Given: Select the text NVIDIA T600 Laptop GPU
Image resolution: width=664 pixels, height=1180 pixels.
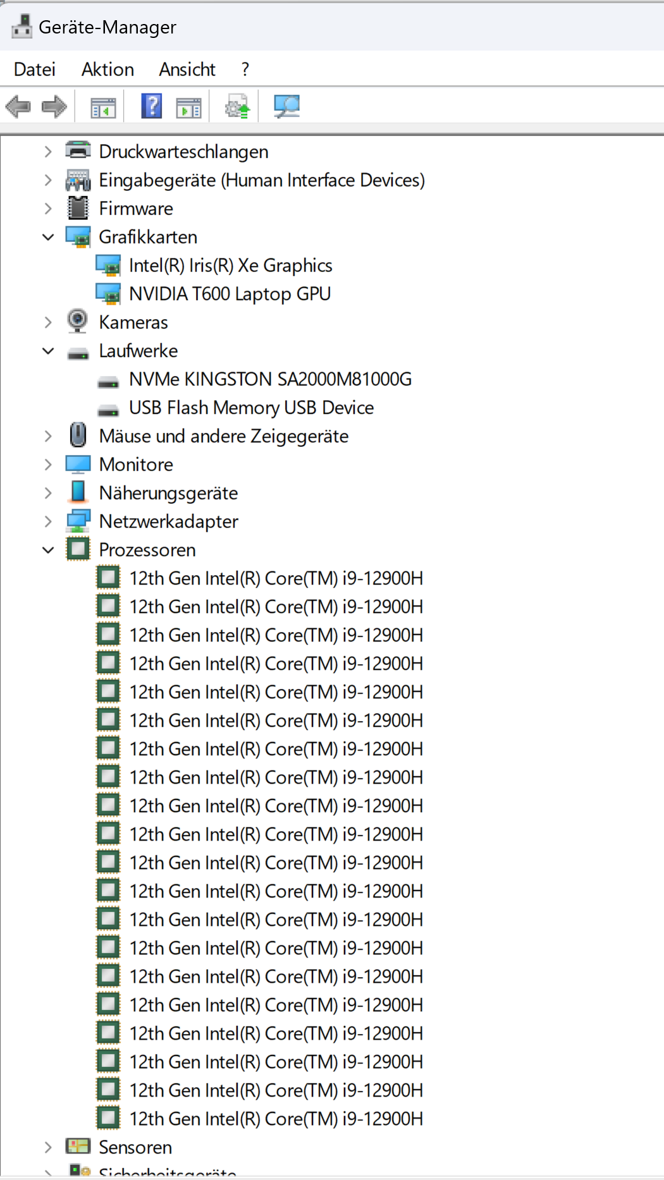Looking at the screenshot, I should click(230, 294).
